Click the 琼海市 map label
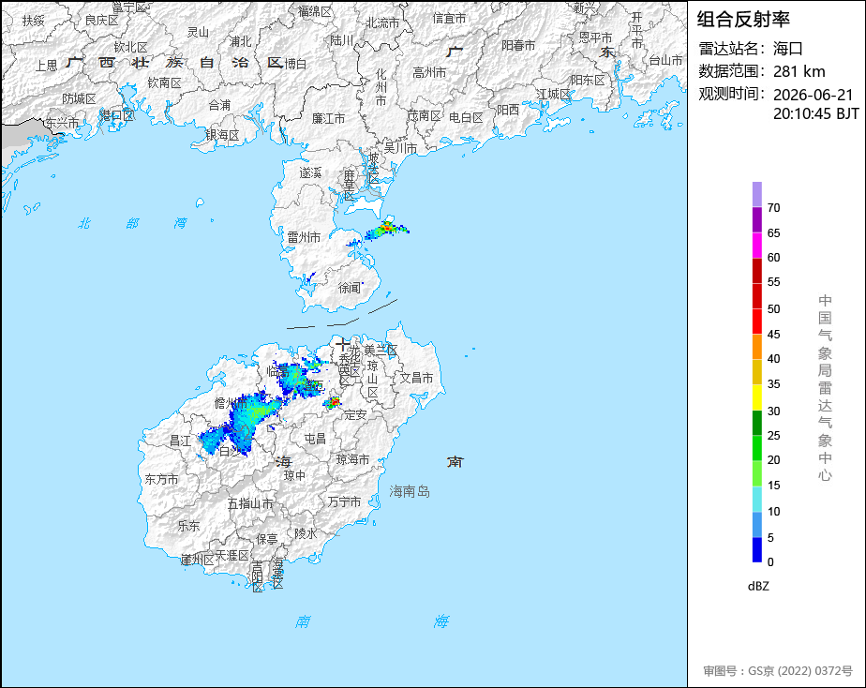Viewport: 866px width, 688px height. tap(353, 459)
